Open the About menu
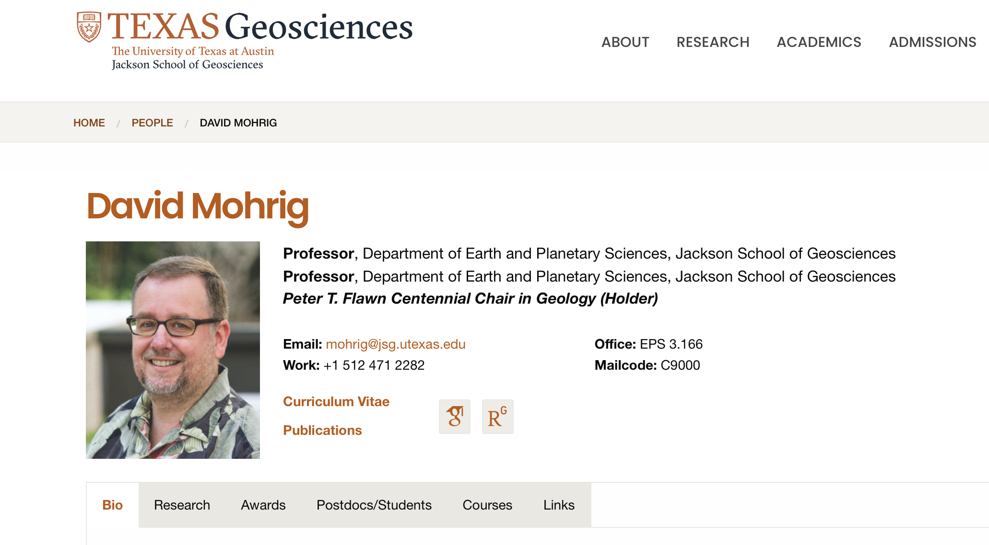Viewport: 989px width, 545px height. [x=625, y=42]
